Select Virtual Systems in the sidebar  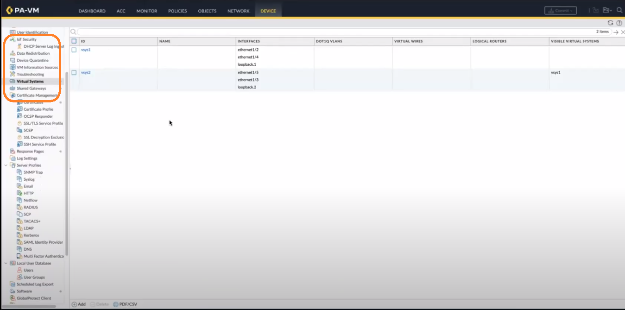click(x=30, y=81)
